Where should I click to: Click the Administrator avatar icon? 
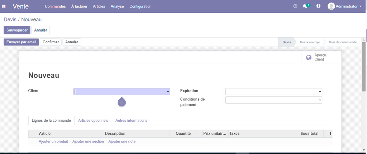tap(331, 6)
